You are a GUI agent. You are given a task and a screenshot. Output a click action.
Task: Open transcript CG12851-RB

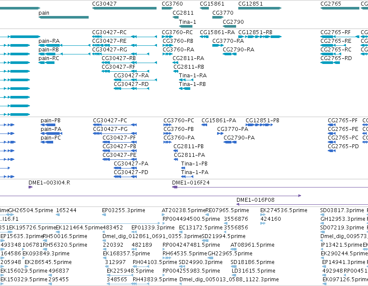pos(255,32)
